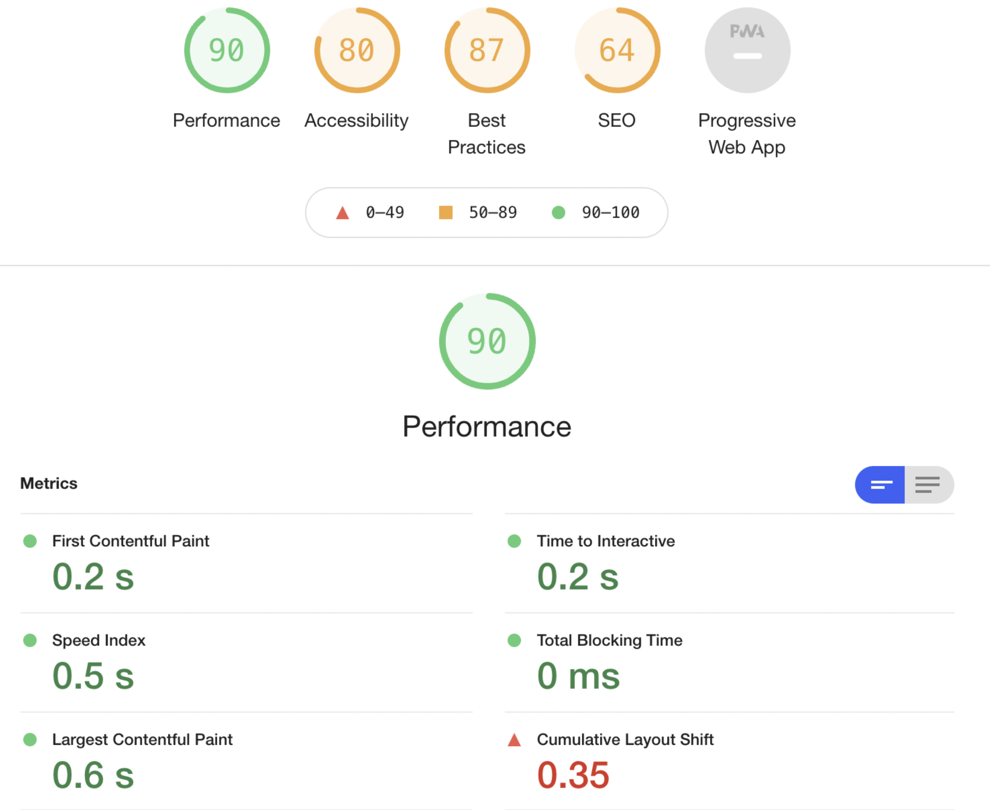The height and width of the screenshot is (810, 990).
Task: Switch metrics to compact view toggle
Action: [x=880, y=485]
